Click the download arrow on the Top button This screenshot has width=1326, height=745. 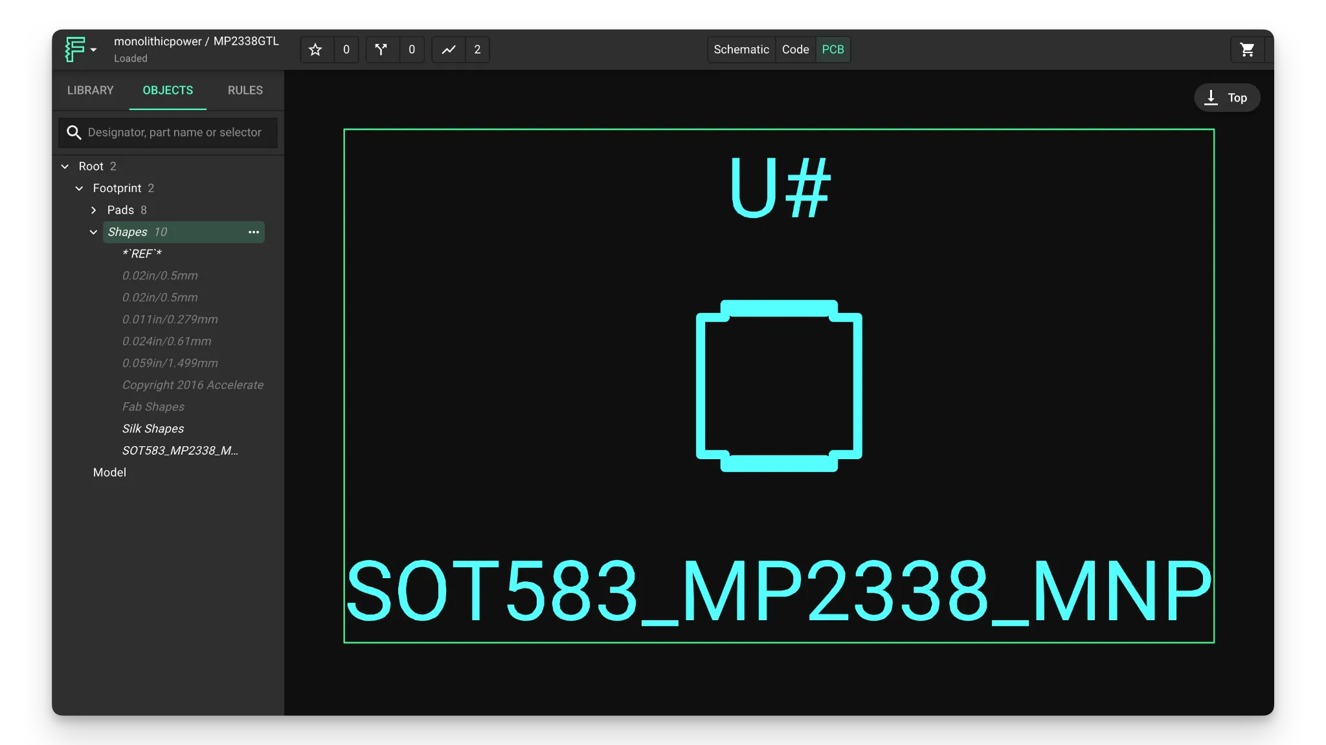(1211, 97)
